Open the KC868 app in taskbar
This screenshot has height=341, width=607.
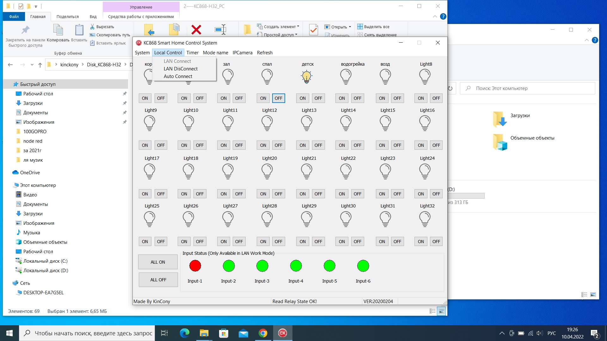(282, 333)
